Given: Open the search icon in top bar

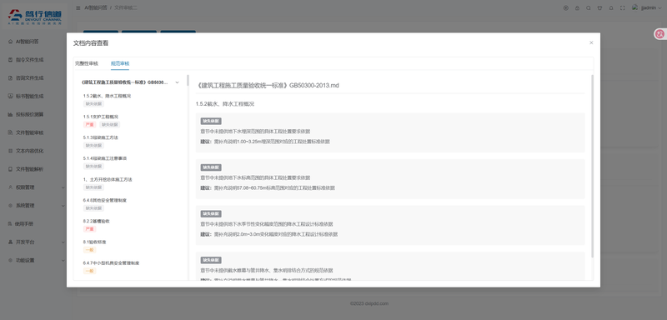Looking at the screenshot, I should (x=589, y=8).
